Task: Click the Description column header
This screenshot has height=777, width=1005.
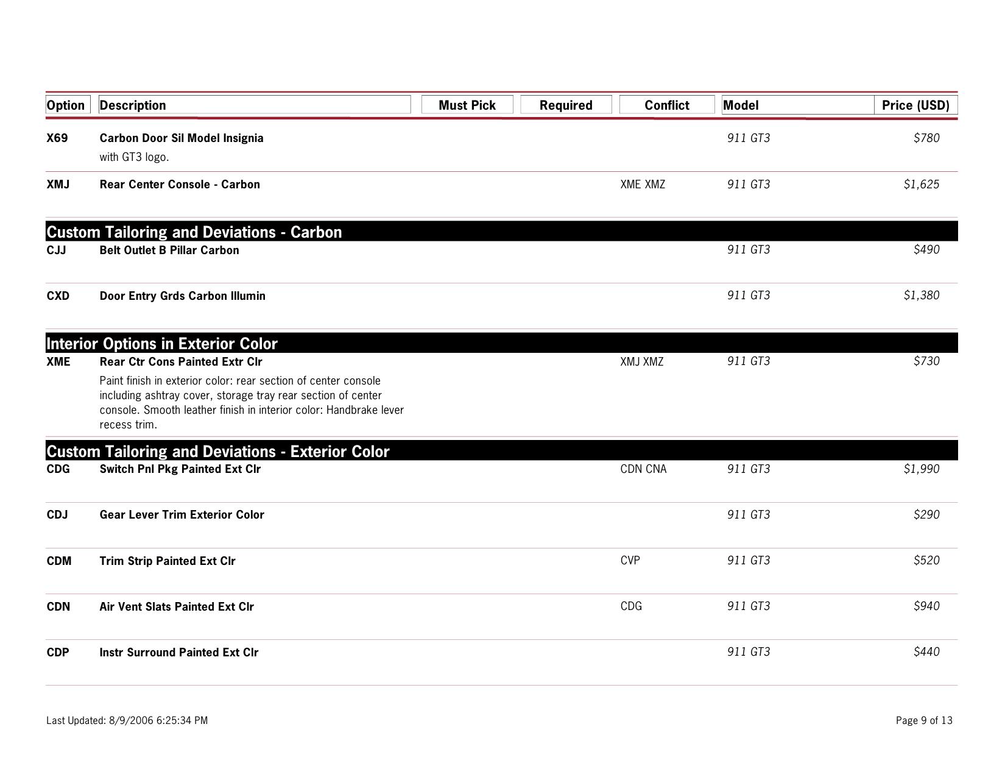Action: click(x=133, y=105)
